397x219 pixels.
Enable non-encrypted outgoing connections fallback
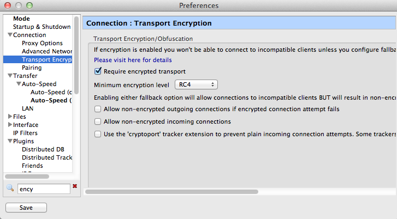pyautogui.click(x=98, y=109)
